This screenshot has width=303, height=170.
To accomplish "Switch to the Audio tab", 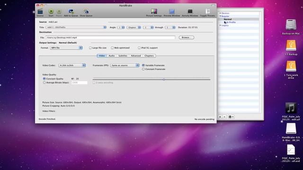I will 112,56.
